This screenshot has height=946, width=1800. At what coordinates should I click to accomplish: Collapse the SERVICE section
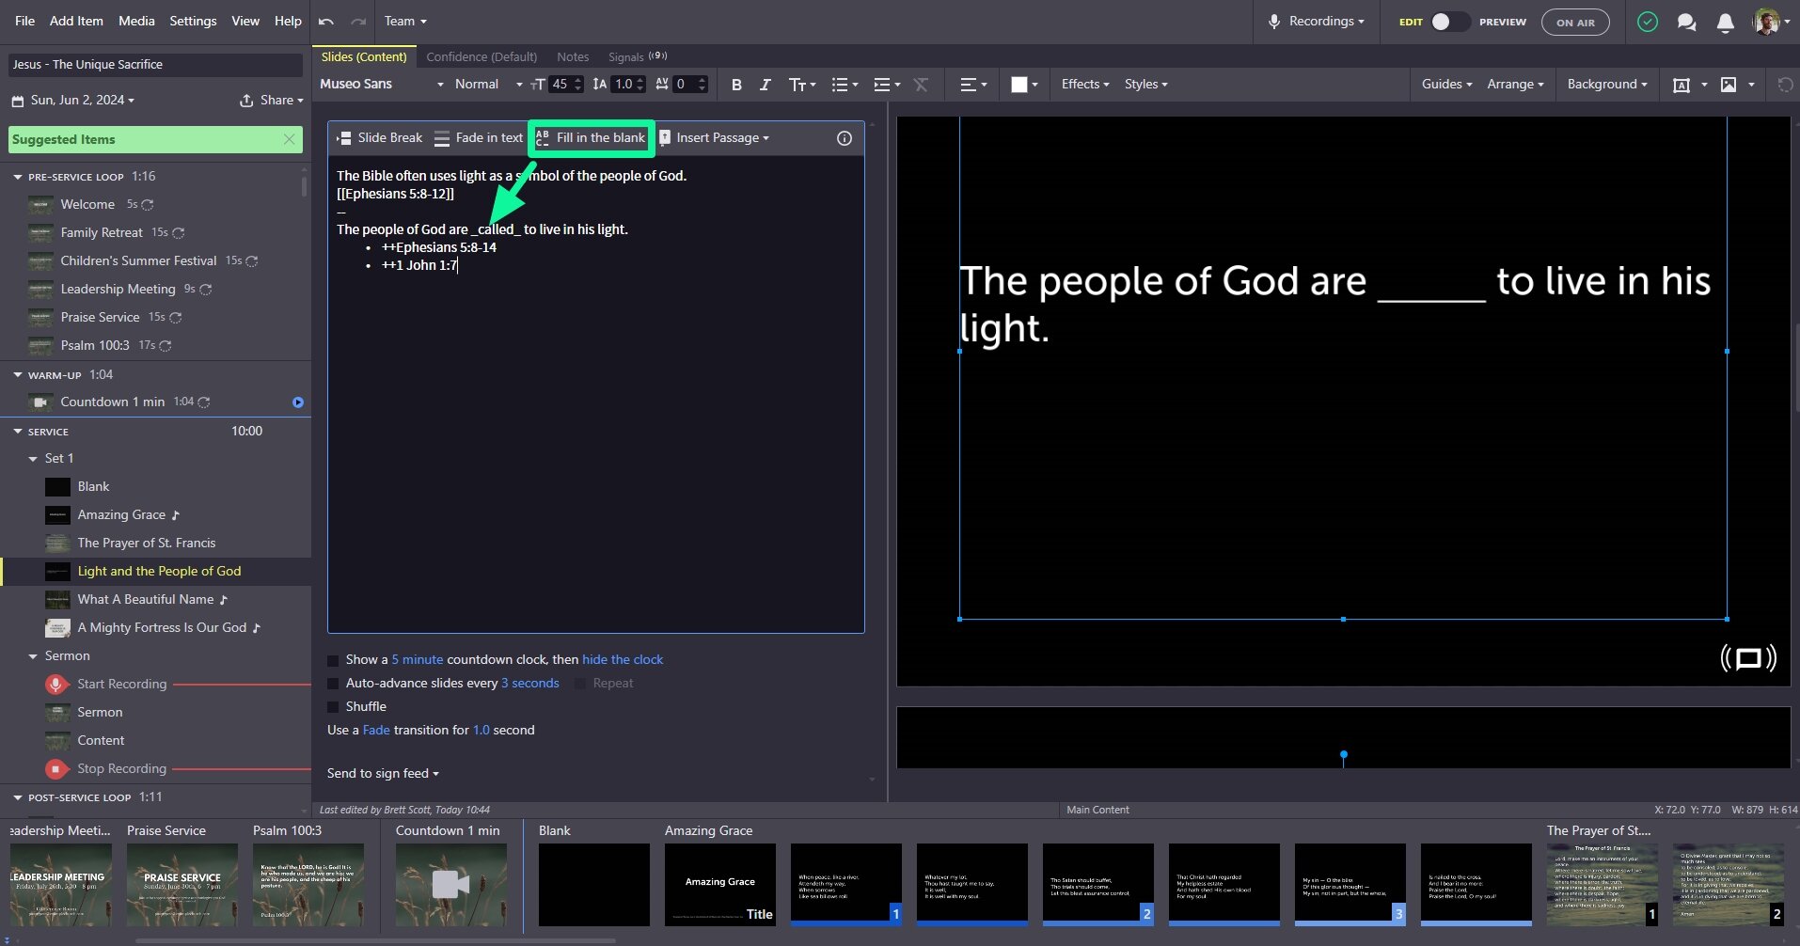(17, 432)
